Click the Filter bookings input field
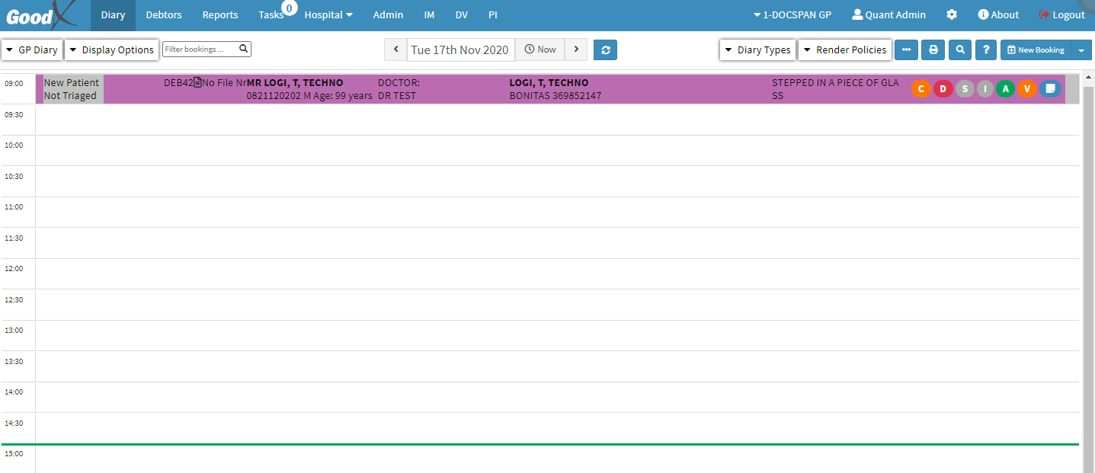Viewport: 1095px width, 473px height. point(200,49)
